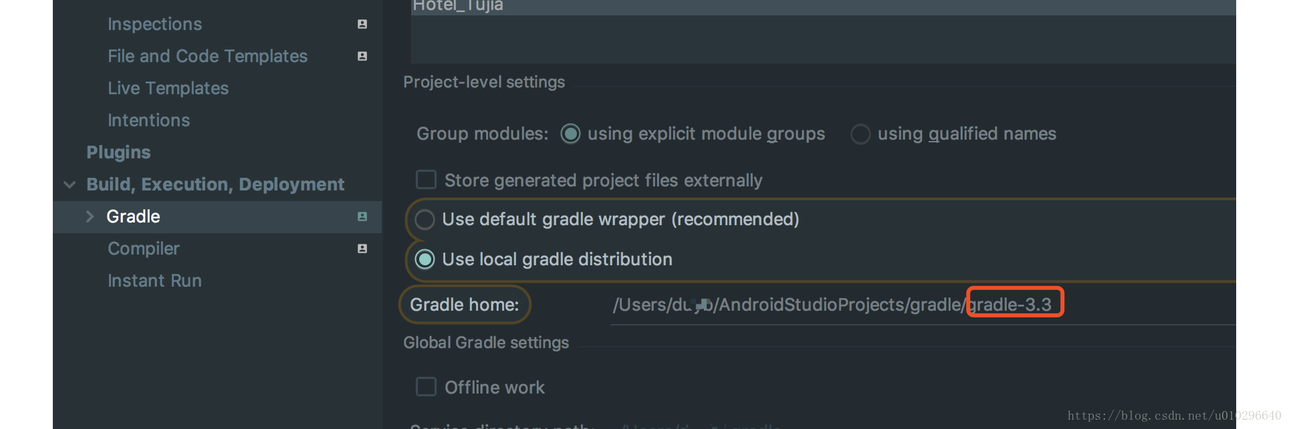Click project-level icon beside File and Code Templates
The height and width of the screenshot is (429, 1289).
(x=362, y=56)
